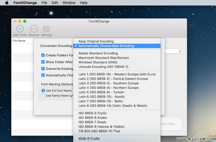This screenshot has width=216, height=142.
Task: Disable the Overwrite Existing checkbox
Action: click(x=43, y=69)
